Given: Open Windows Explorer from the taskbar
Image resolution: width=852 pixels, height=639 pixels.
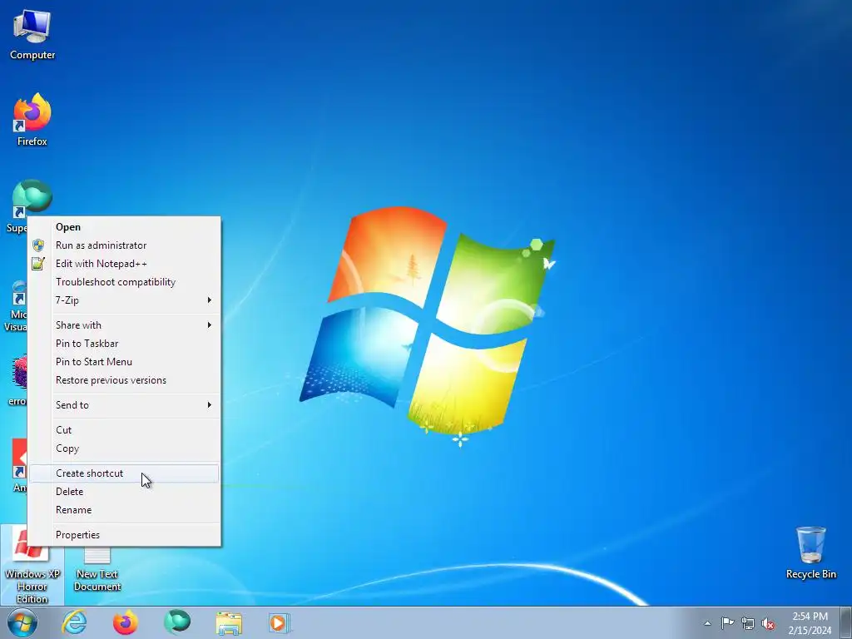Looking at the screenshot, I should coord(229,622).
